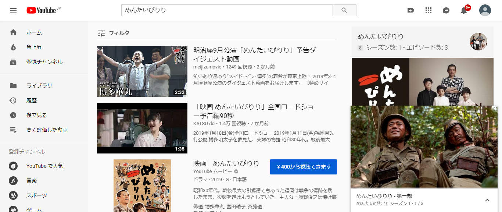Image resolution: width=502 pixels, height=212 pixels.
Task: Click 'シーズン数: 1・エピソード数: 3' text
Action: point(407,47)
